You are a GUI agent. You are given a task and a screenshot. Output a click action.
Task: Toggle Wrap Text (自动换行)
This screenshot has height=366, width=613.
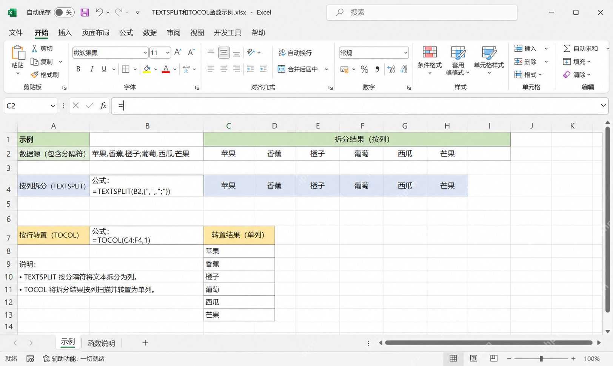coord(295,53)
